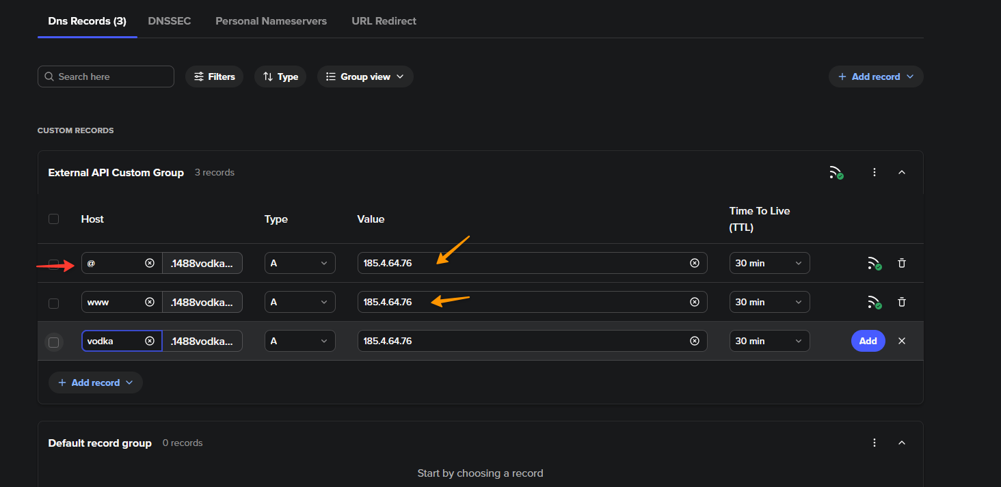The height and width of the screenshot is (487, 1001).
Task: Clear the vodka host field with x icon
Action: [150, 341]
